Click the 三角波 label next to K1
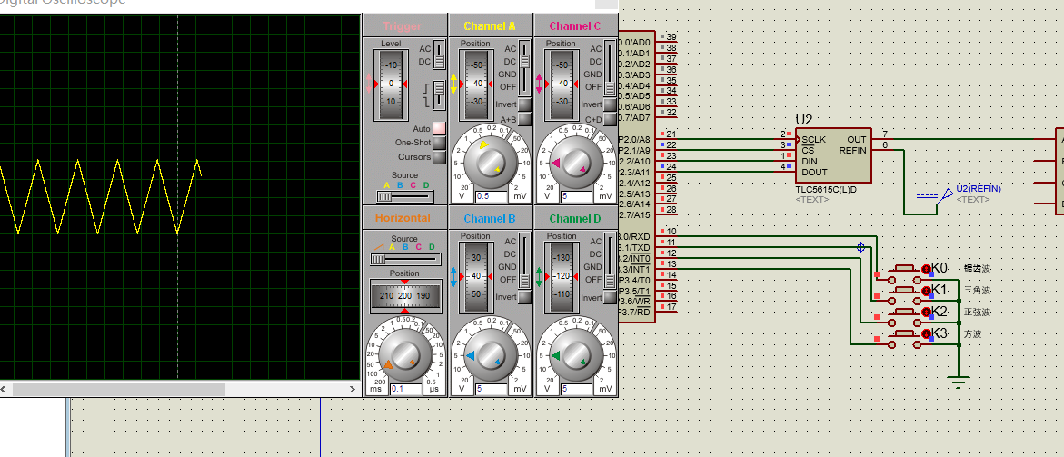The image size is (1064, 457). (977, 290)
